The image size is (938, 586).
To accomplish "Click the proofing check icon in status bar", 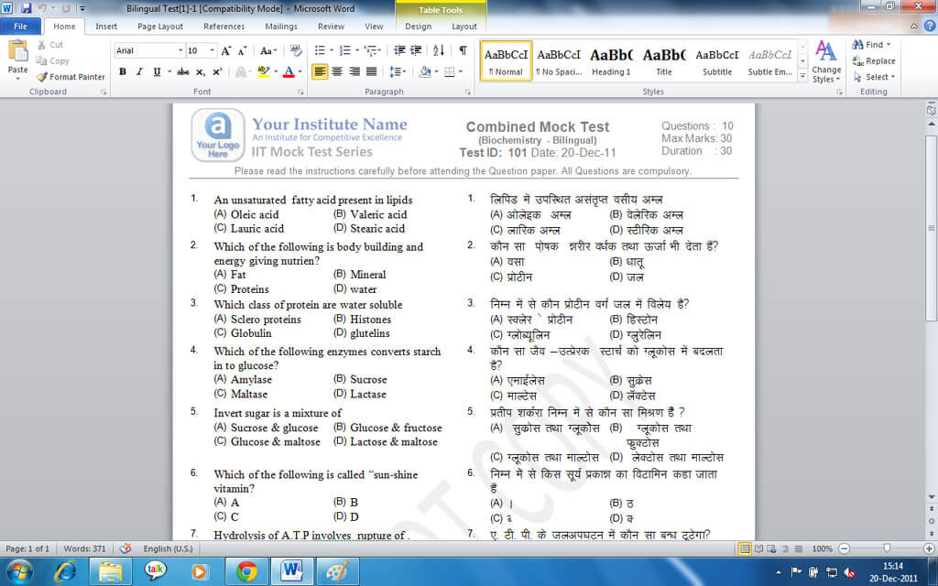I will click(125, 548).
